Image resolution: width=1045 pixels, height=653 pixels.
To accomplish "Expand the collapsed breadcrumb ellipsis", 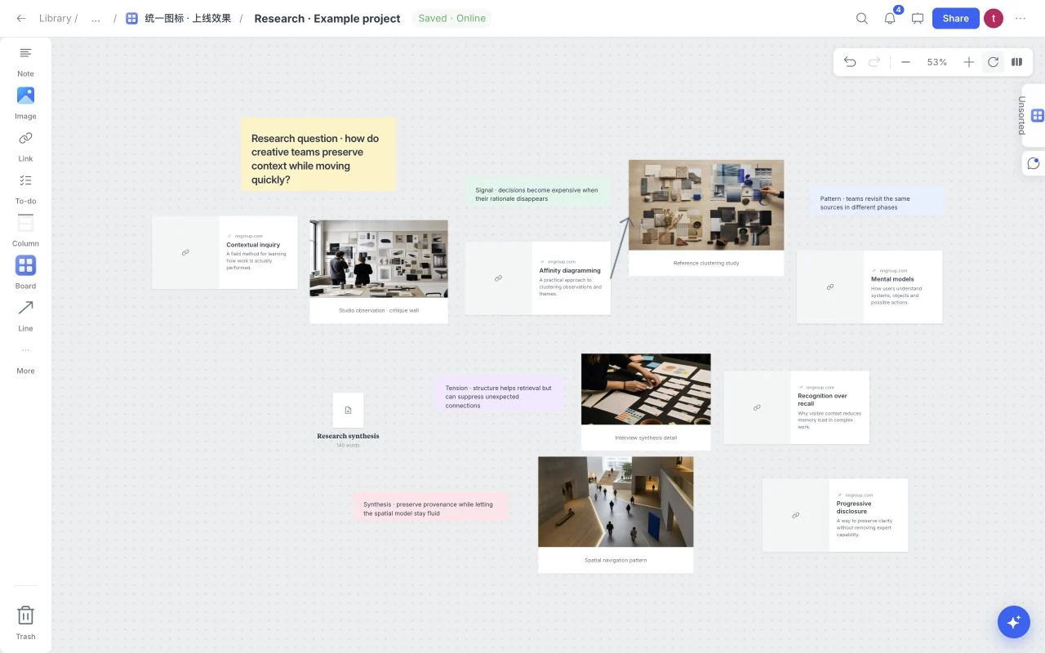I will (x=96, y=18).
